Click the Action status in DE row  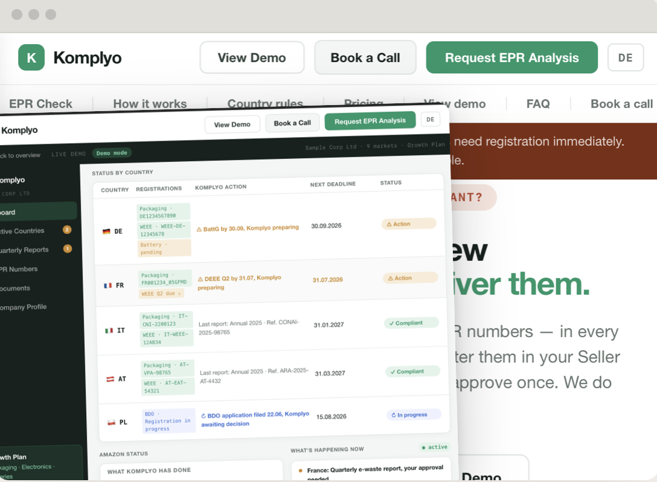pos(409,224)
